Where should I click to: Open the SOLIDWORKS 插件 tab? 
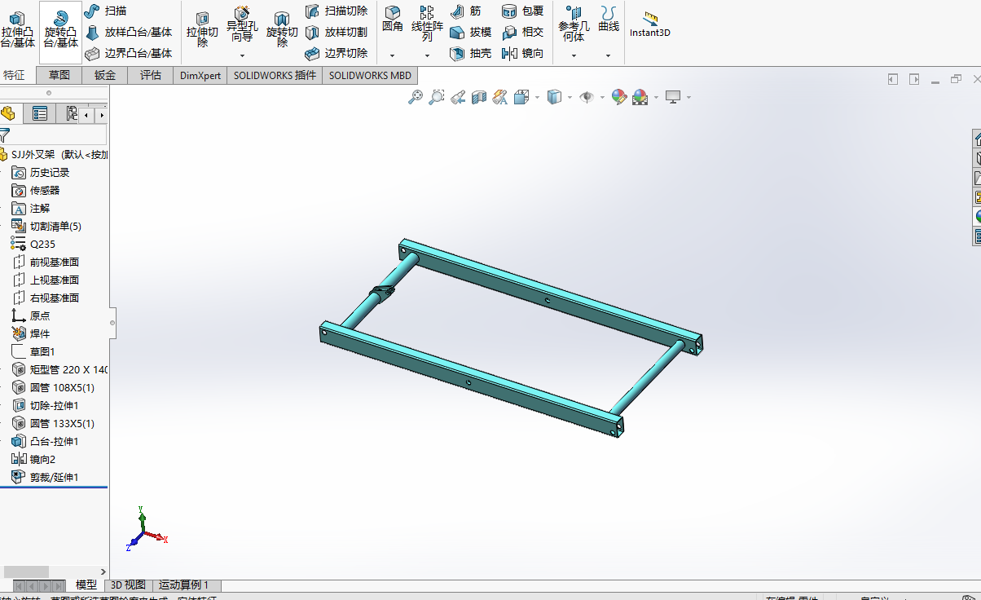click(x=275, y=75)
